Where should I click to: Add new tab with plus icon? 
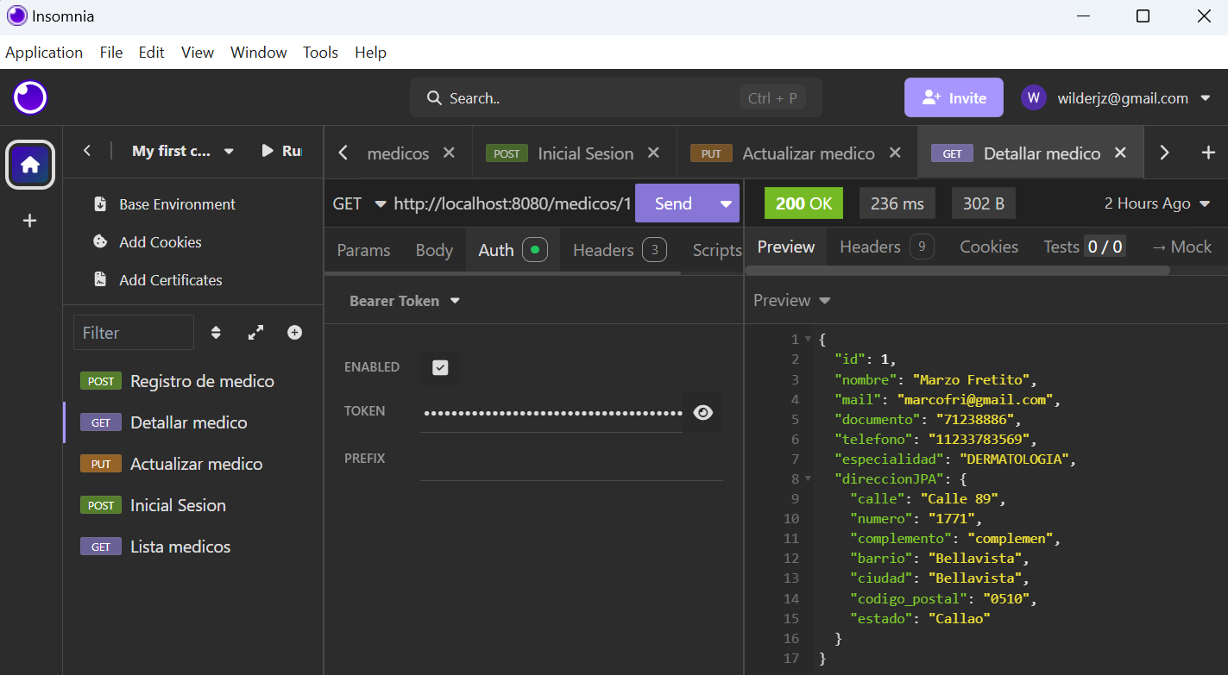pos(1208,153)
